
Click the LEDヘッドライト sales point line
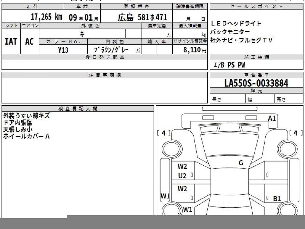(236, 24)
